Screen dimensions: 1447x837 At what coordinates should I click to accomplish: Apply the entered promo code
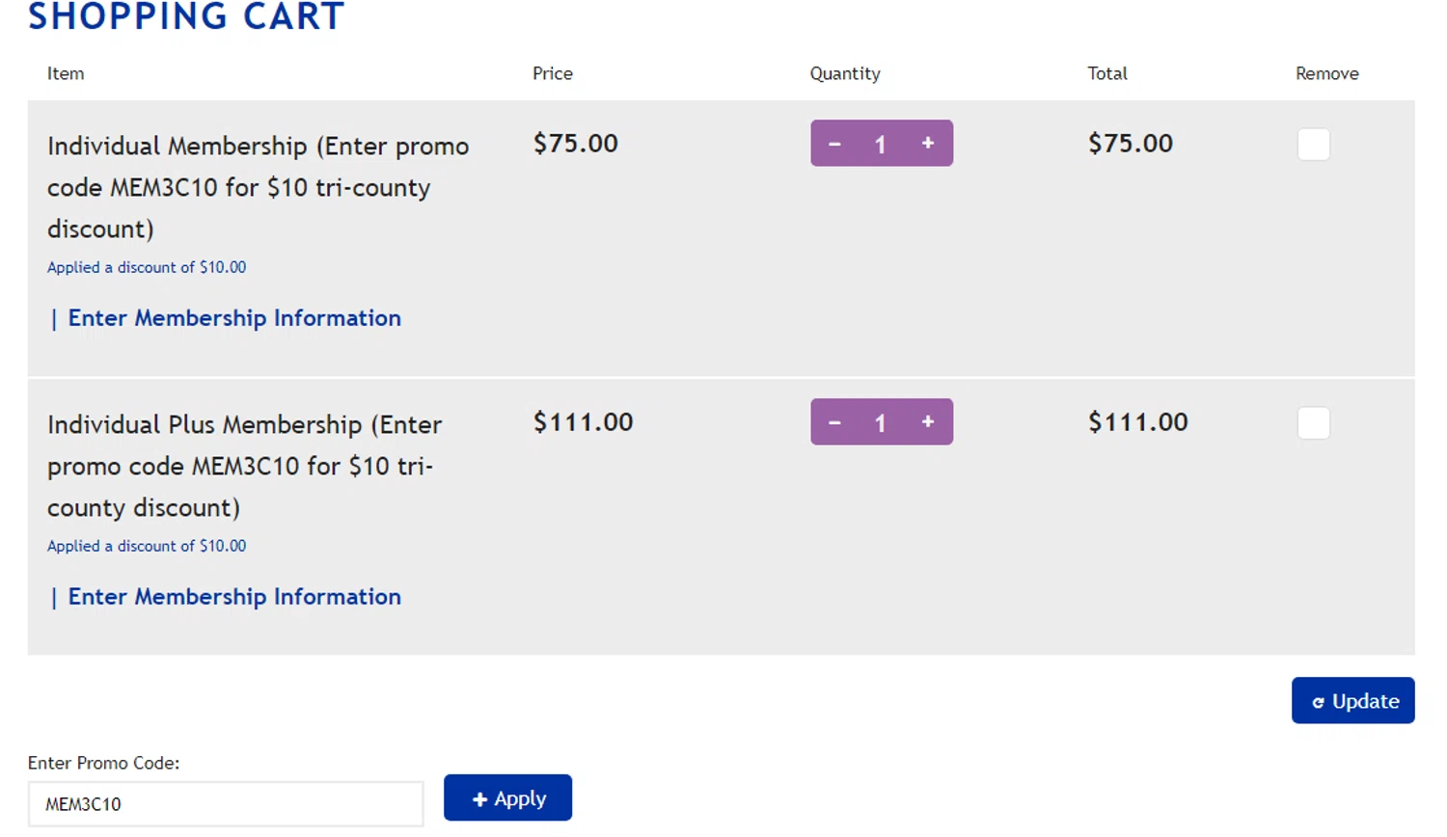coord(507,798)
